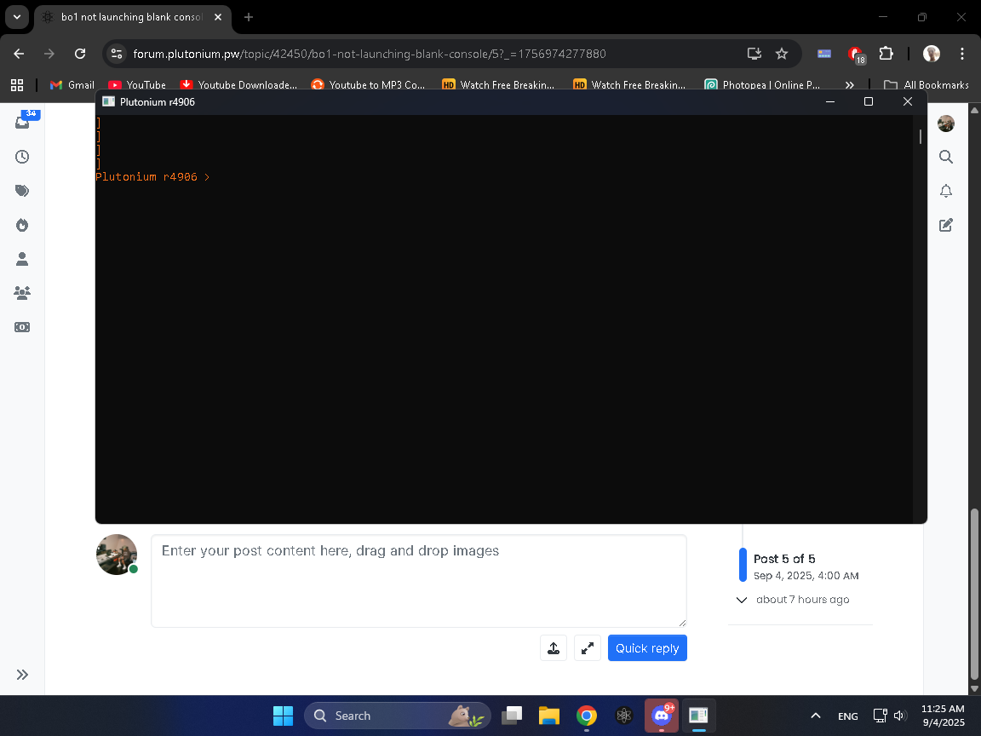This screenshot has width=981, height=736.
Task: Open Groups people icon in sidebar
Action: (22, 292)
